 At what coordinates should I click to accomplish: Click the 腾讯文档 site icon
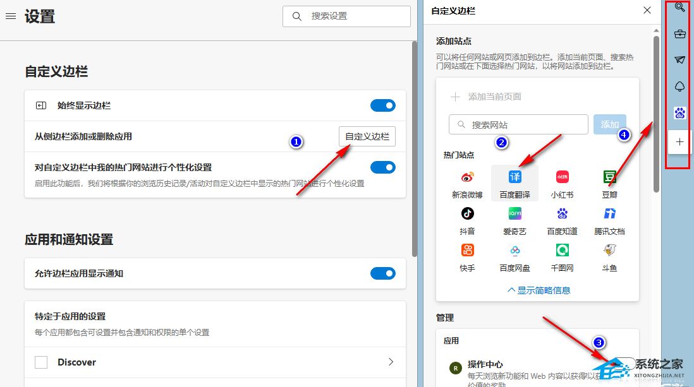pos(609,213)
